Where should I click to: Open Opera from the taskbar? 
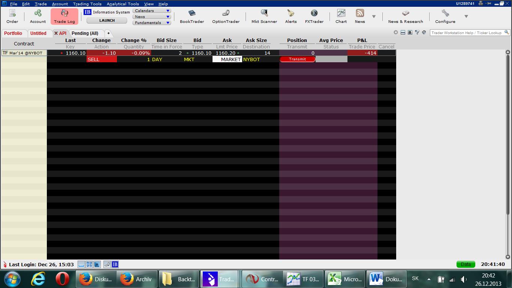[x=62, y=279]
